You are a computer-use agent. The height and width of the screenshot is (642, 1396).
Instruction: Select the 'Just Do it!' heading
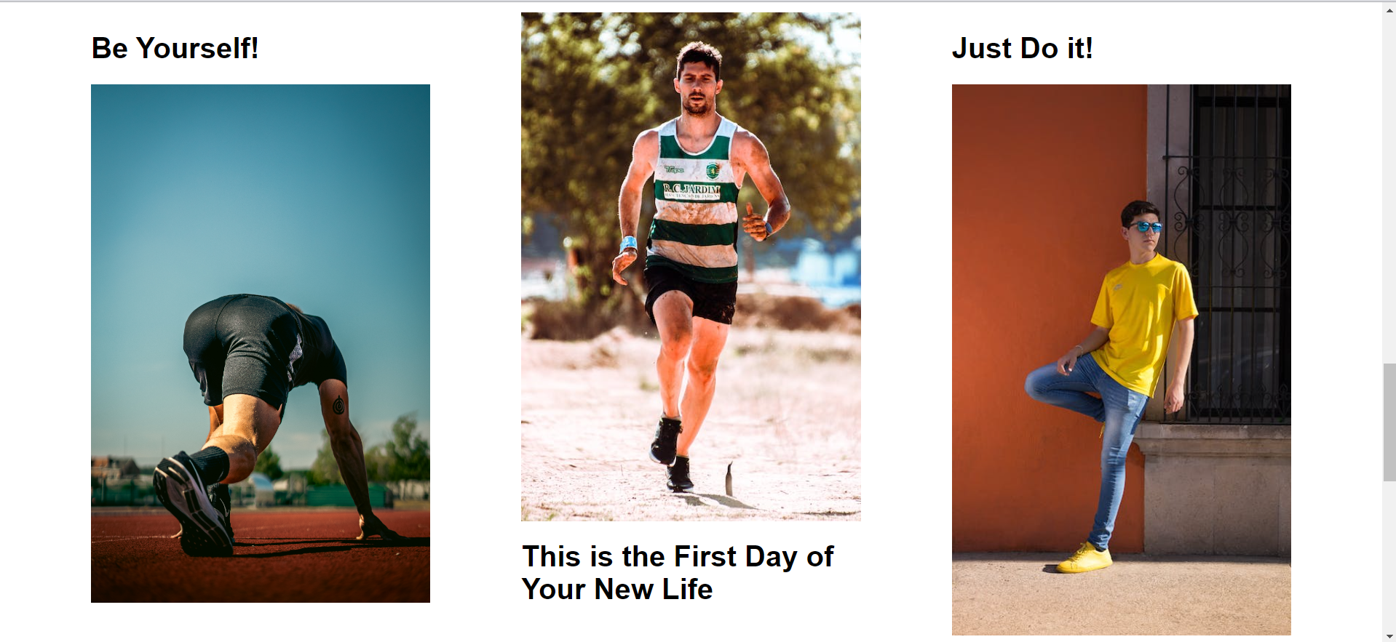point(1022,49)
